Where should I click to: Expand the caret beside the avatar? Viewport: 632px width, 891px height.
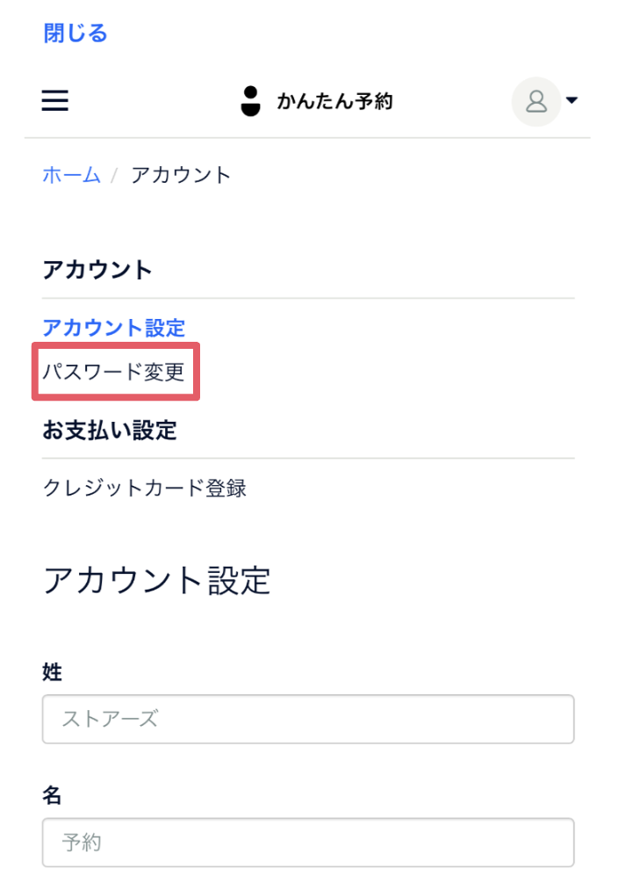[571, 100]
